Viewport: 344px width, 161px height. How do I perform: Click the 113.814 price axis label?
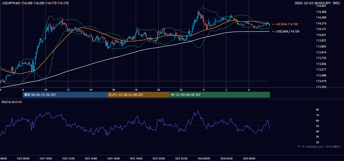321,52
